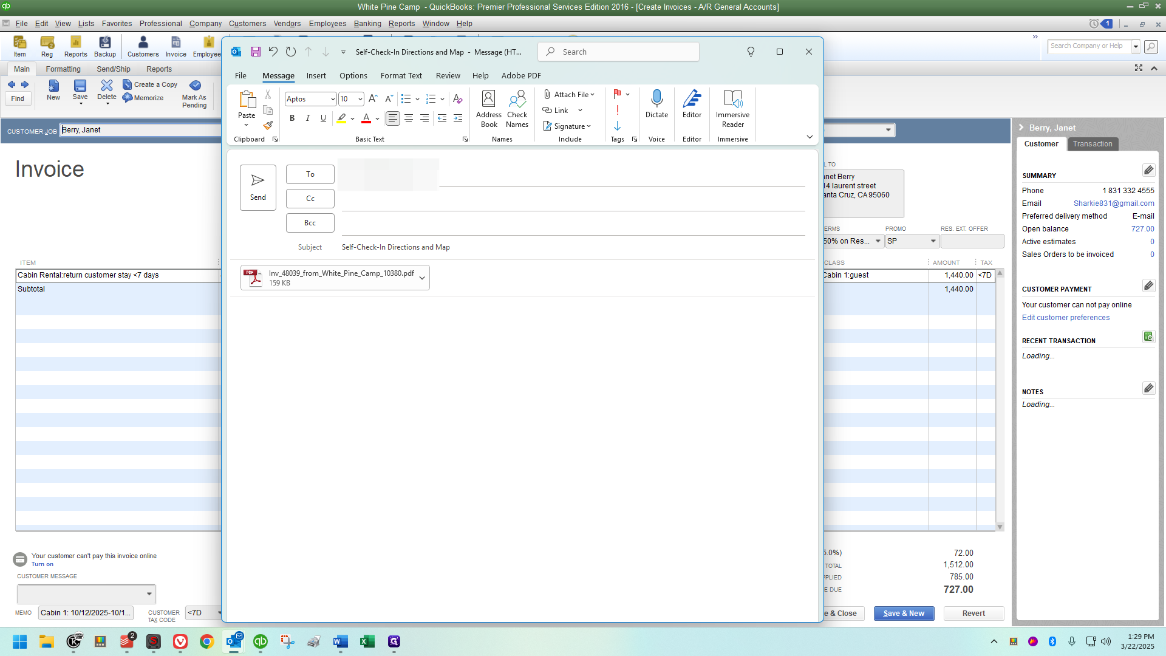Click the Dictate microphone icon
The width and height of the screenshot is (1166, 656).
[656, 99]
